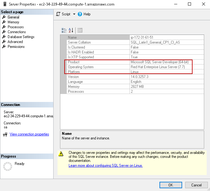210x191 pixels.
Task: Select the Advanced page
Action: tap(15, 42)
